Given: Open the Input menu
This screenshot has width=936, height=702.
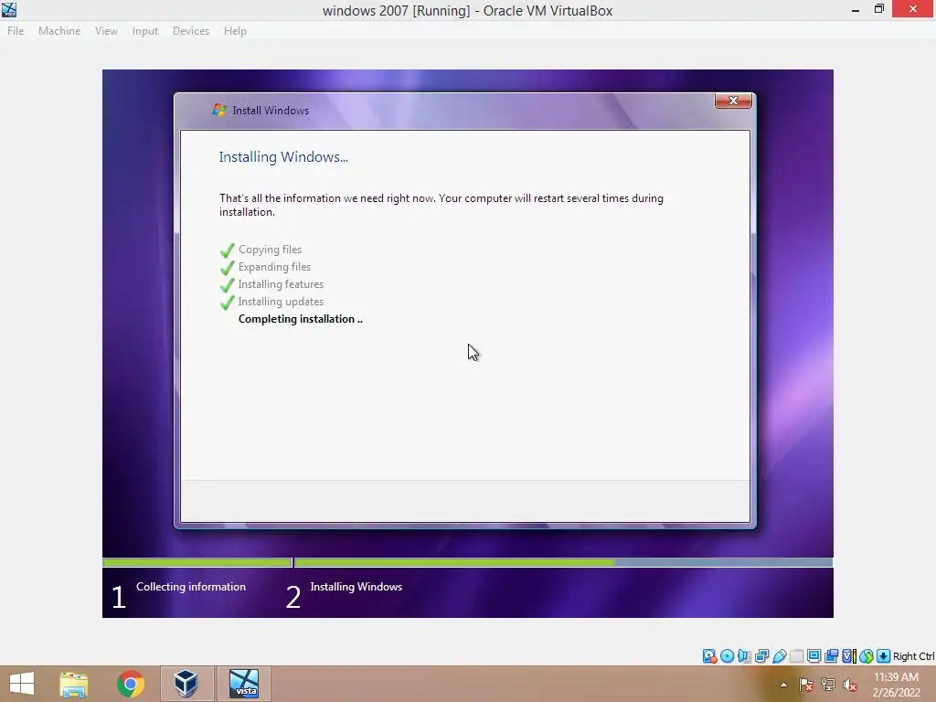Looking at the screenshot, I should point(145,31).
